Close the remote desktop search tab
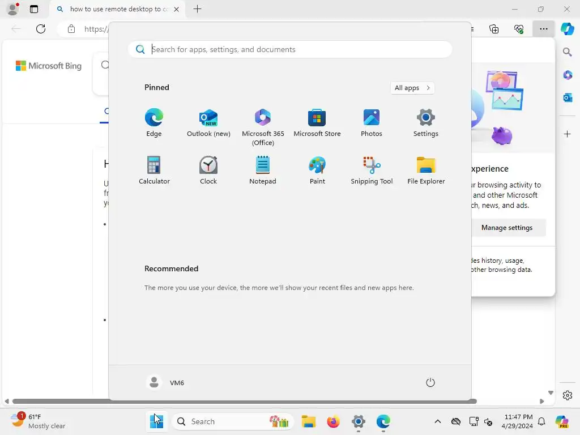 177,9
